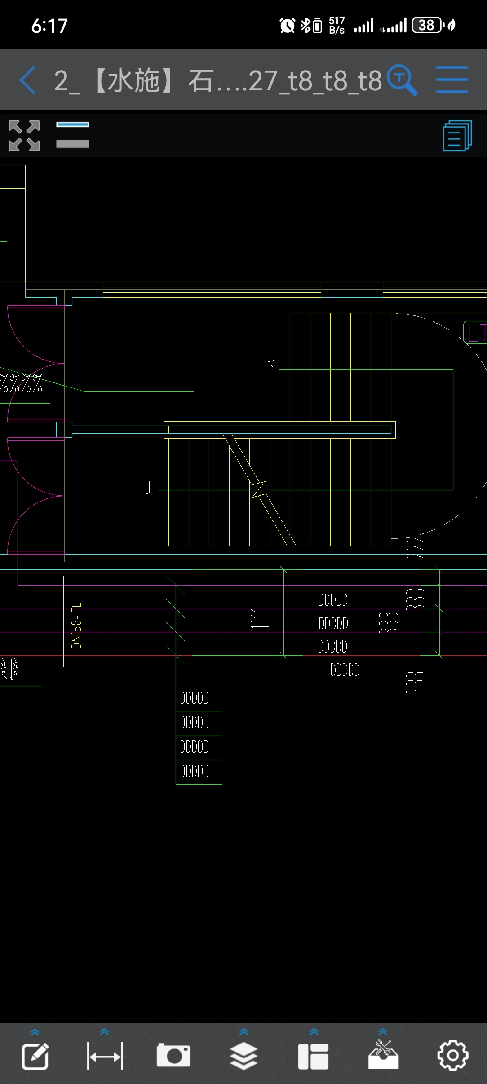Tap the status bar clock 6:17
This screenshot has width=487, height=1084.
click(49, 26)
